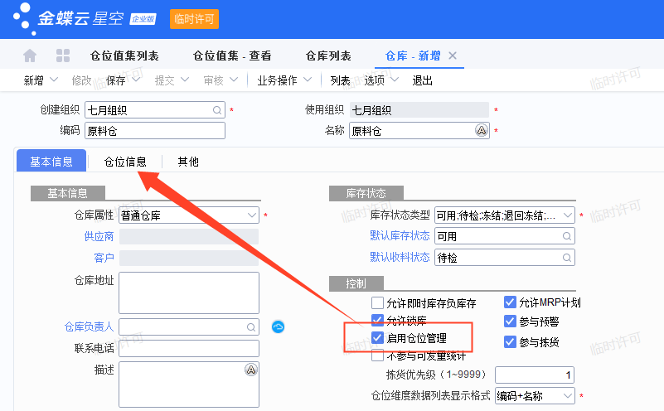
Task: Open the 基本信息 tab
Action: pos(51,162)
